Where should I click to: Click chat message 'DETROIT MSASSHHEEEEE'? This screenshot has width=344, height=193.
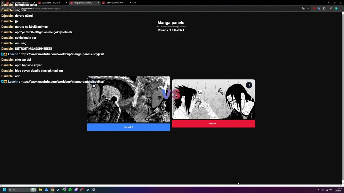tap(34, 49)
